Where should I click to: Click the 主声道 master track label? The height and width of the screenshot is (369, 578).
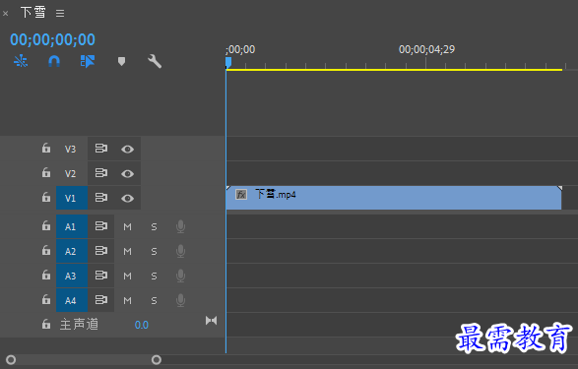click(79, 324)
